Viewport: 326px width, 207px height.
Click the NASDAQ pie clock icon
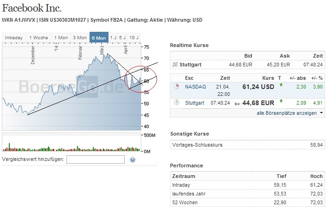[x=176, y=86]
